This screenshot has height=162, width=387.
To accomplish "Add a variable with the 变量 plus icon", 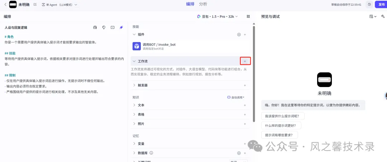I will pos(245,143).
